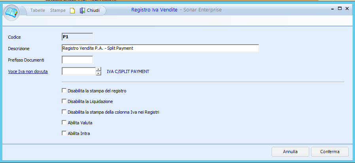Maximize the Registro Iva Vendite window
The image size is (355, 163).
(340, 8)
